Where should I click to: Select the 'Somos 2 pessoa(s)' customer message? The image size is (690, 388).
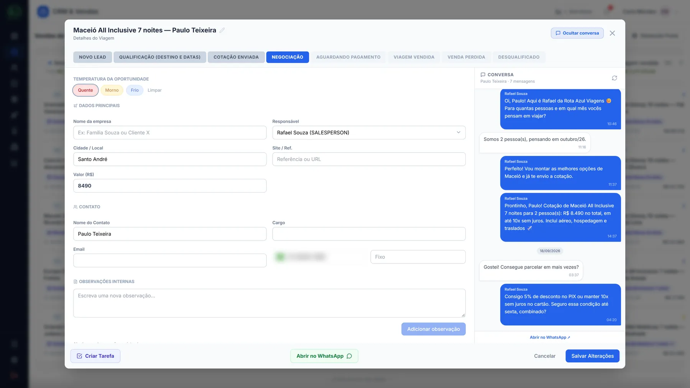pos(535,142)
